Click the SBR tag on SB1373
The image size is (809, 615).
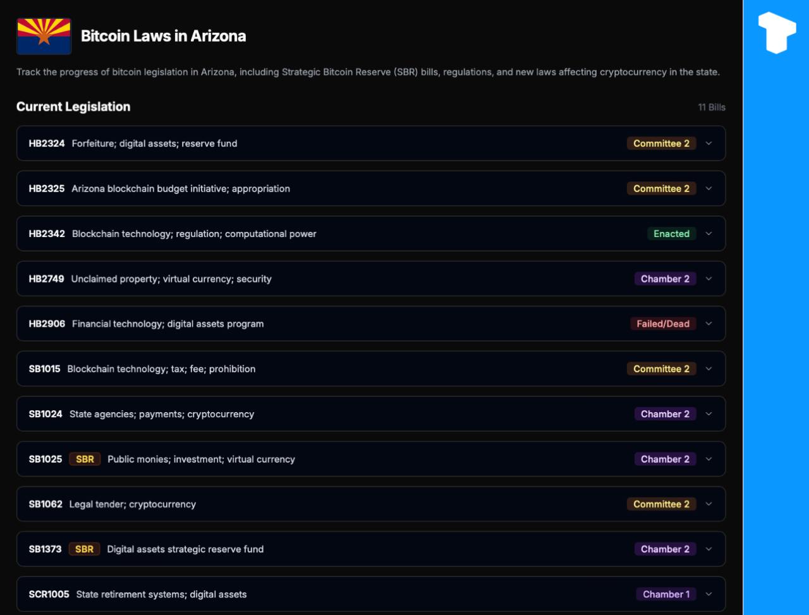click(x=84, y=549)
